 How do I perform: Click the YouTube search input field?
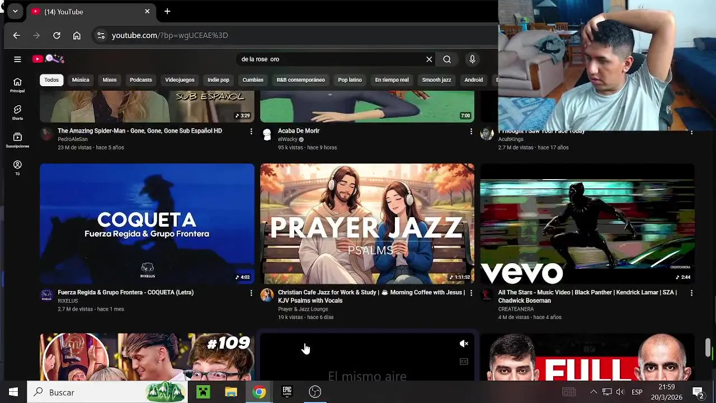coord(330,59)
